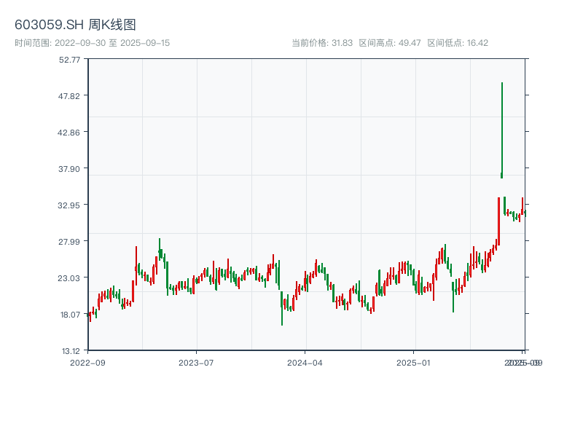The height and width of the screenshot is (437, 583).
Task: Click the y-axis value 42.86
Action: pos(69,133)
